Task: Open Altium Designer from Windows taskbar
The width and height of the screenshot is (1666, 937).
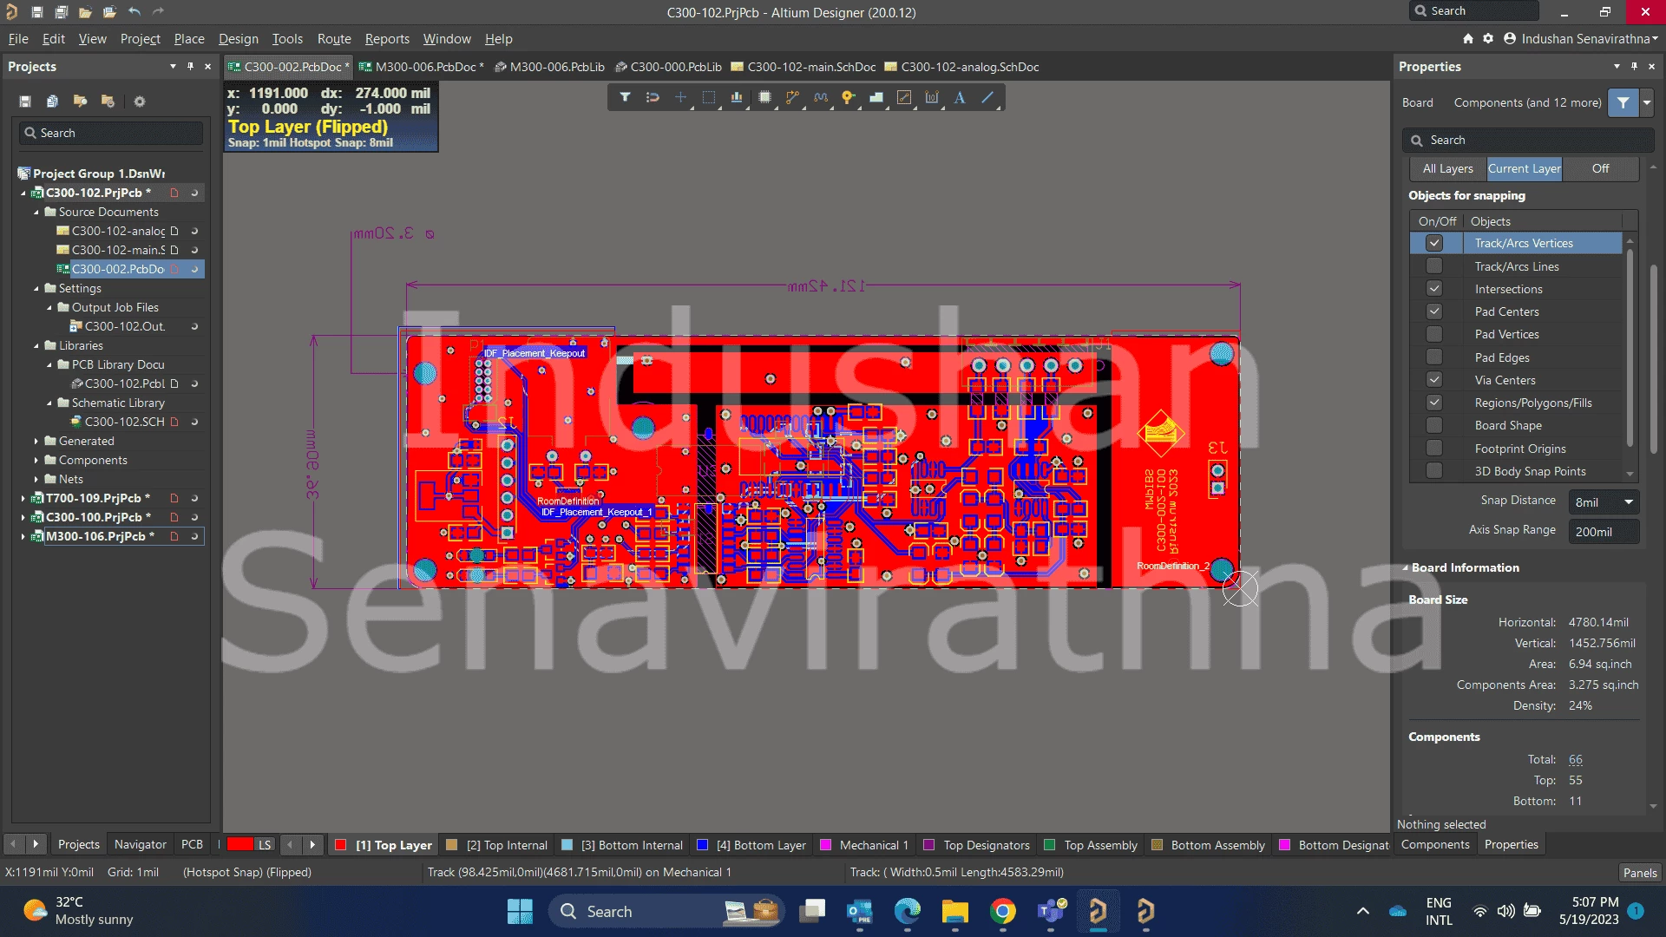Action: (1098, 911)
